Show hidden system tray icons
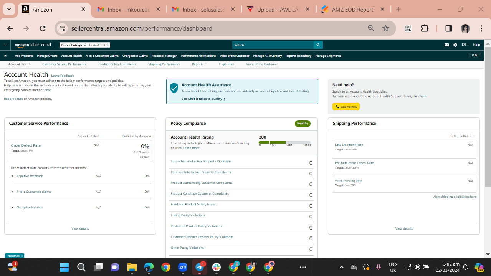 coord(341,267)
